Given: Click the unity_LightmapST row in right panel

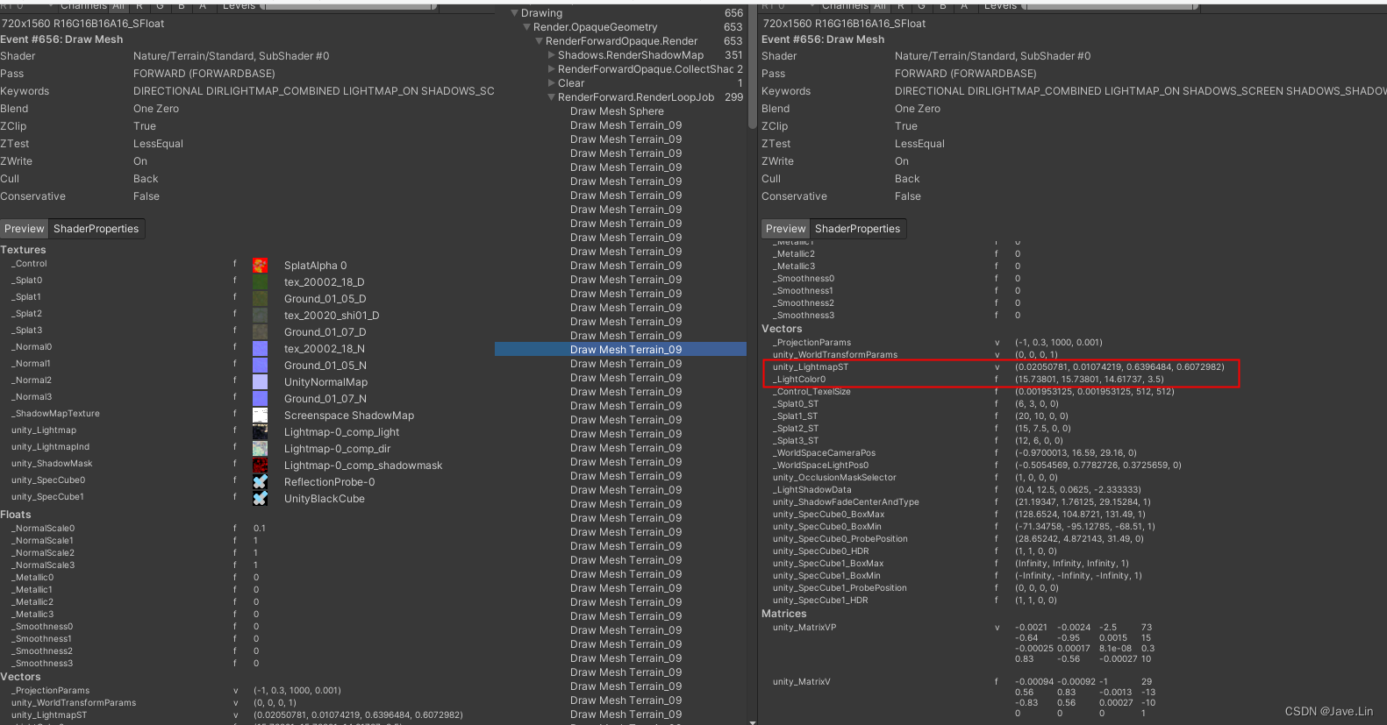Looking at the screenshot, I should tap(1000, 367).
